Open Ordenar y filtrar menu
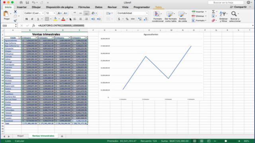255x143 pixels. (x=223, y=17)
